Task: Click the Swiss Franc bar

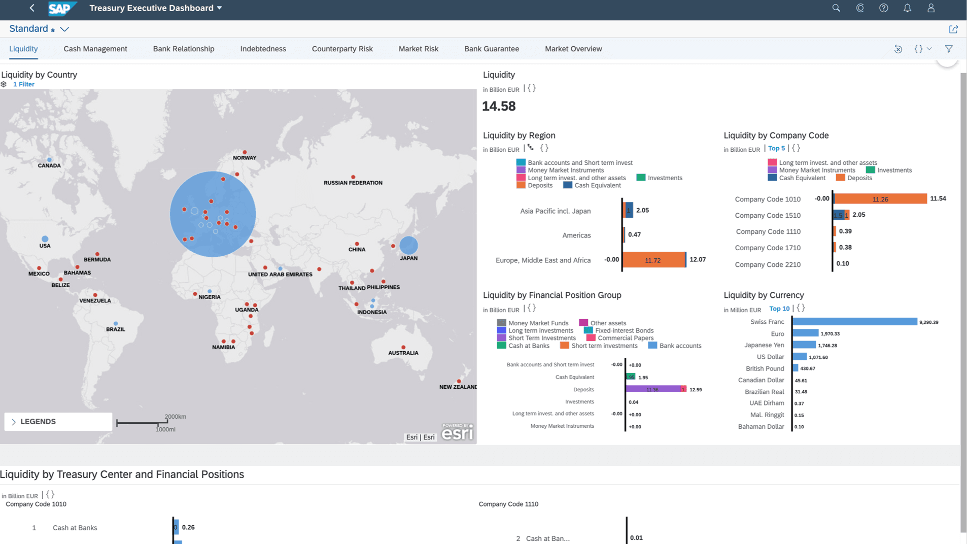Action: tap(855, 322)
